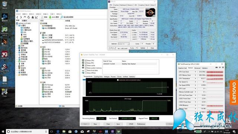
Task: Click the Validate button in CPU-Z
Action: tap(142, 48)
